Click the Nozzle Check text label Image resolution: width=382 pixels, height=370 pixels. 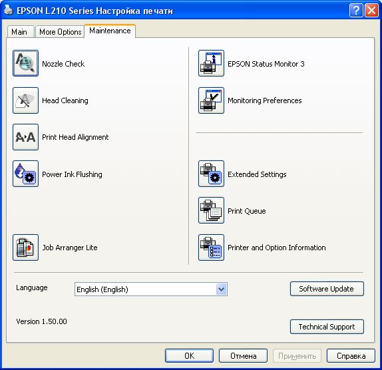(63, 64)
